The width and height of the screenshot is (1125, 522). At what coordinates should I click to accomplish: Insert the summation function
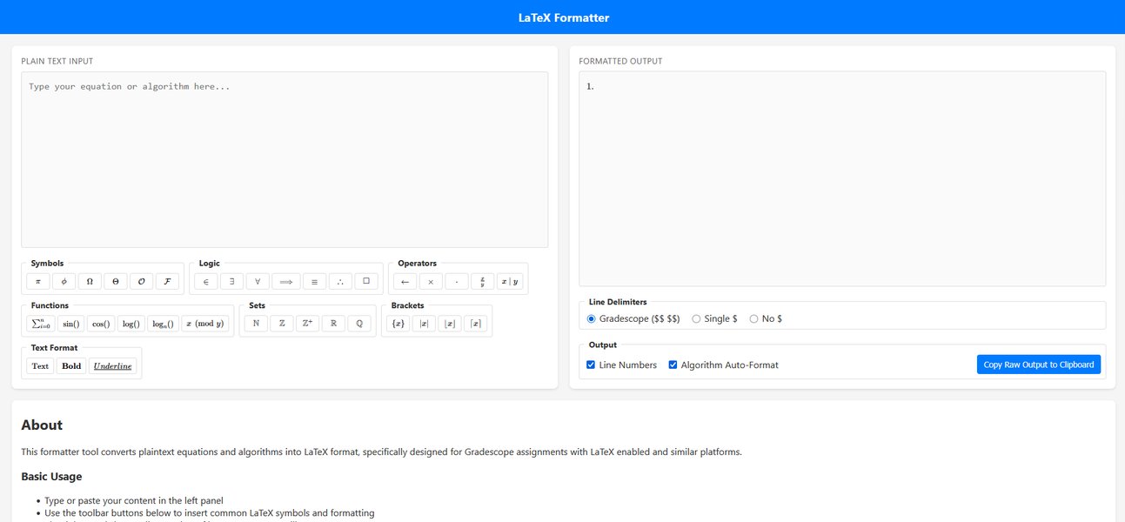pos(41,324)
